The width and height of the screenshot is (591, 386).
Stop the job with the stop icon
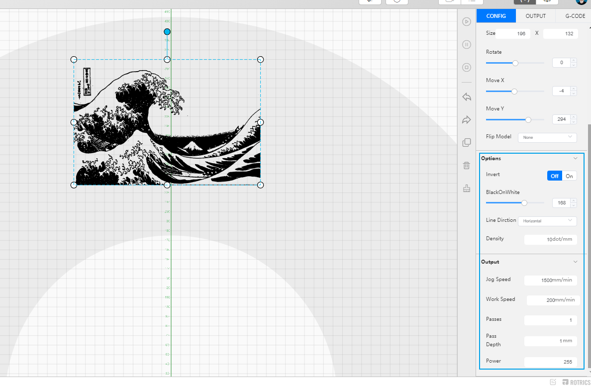[466, 68]
